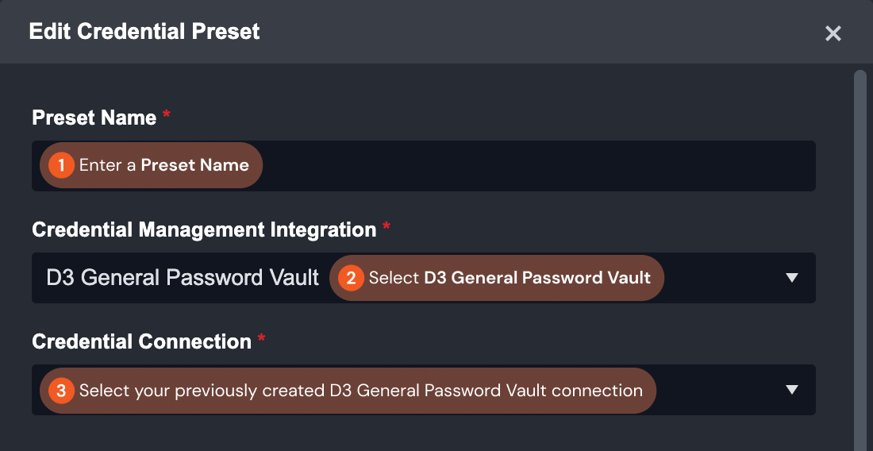Expand the Credential Connection dropdown arrow
Screen dimensions: 873x451
(x=790, y=389)
